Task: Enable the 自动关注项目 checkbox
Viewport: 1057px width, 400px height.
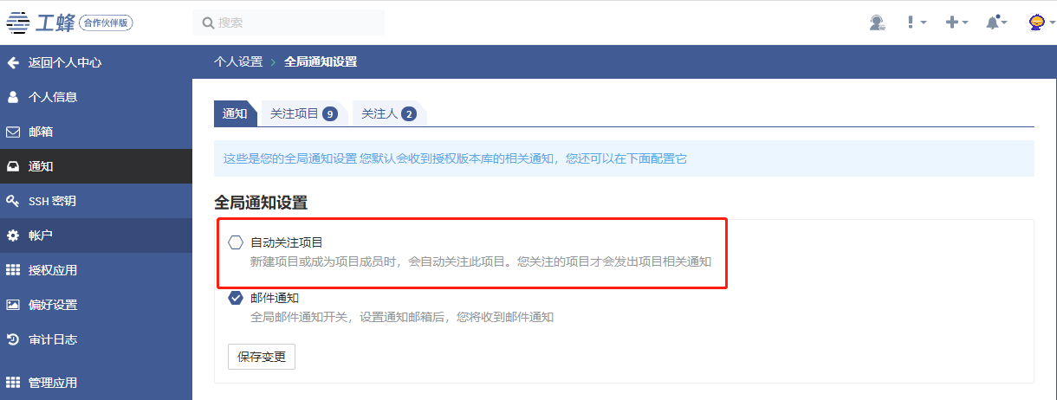Action: 236,242
